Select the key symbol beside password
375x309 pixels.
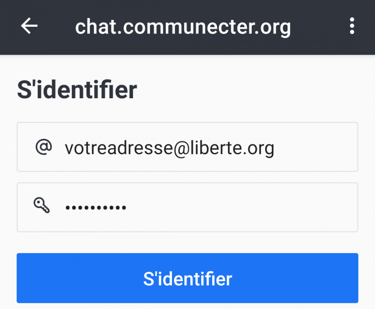(x=42, y=206)
